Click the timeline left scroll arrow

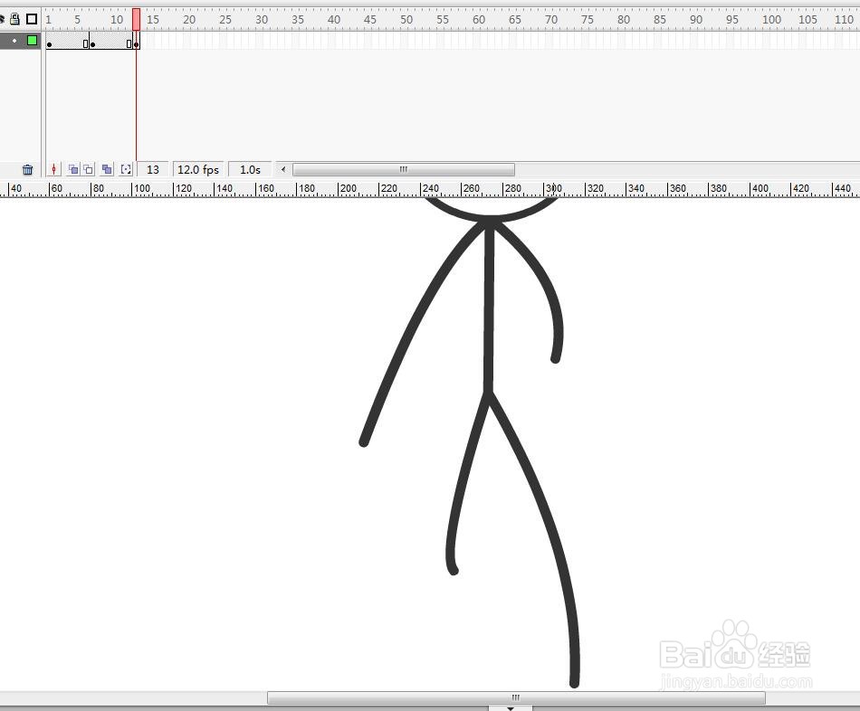[282, 169]
